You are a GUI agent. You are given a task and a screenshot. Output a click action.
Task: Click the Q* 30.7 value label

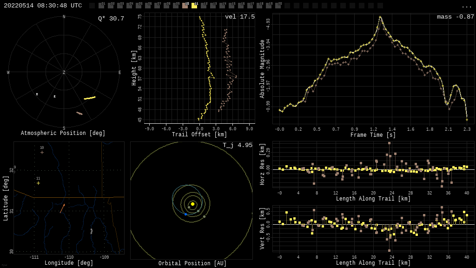tap(111, 19)
